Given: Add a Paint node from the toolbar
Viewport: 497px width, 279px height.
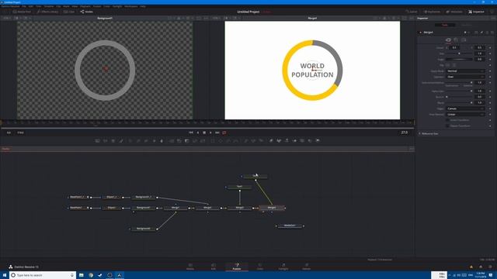Looking at the screenshot, I should click(121, 140).
